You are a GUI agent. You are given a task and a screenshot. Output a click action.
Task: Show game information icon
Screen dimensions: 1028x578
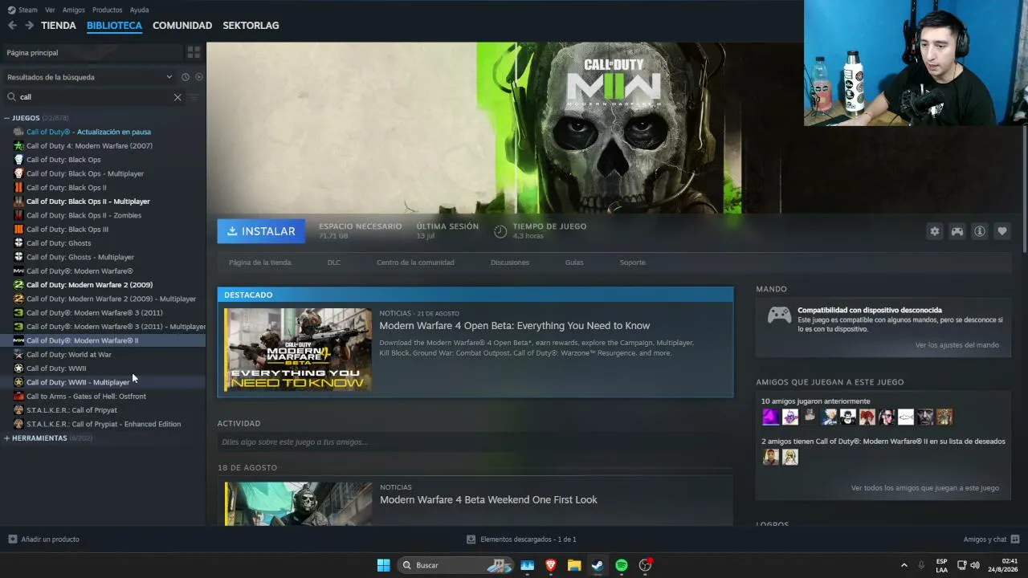[x=980, y=231]
